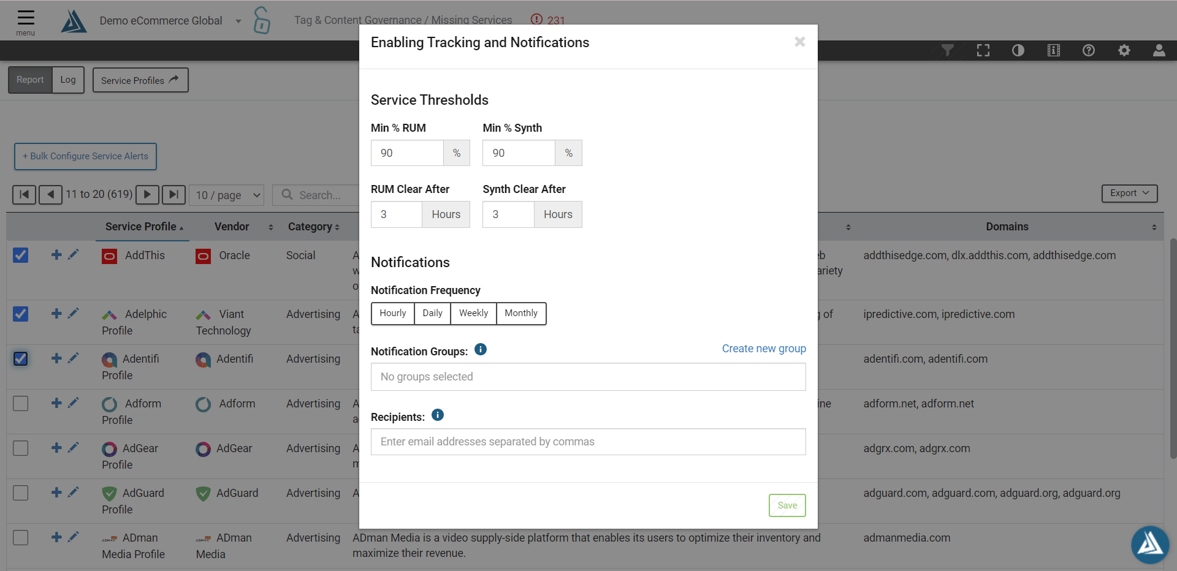Go to last page of results
This screenshot has width=1177, height=571.
click(173, 195)
